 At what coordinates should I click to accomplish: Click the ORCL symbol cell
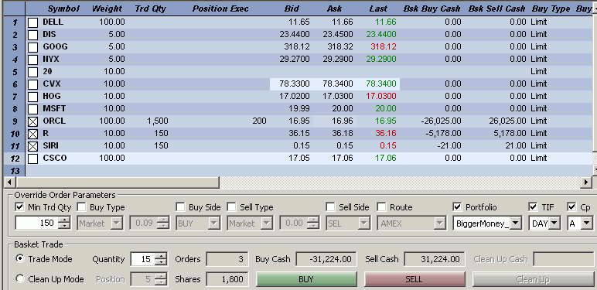coord(54,121)
